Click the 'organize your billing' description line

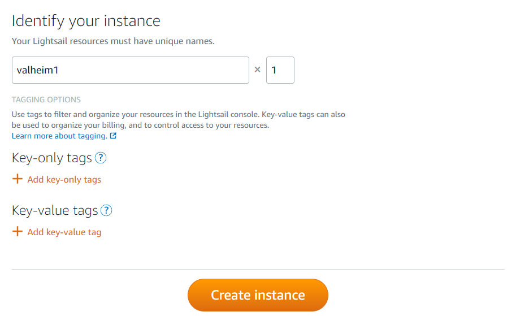coord(141,125)
